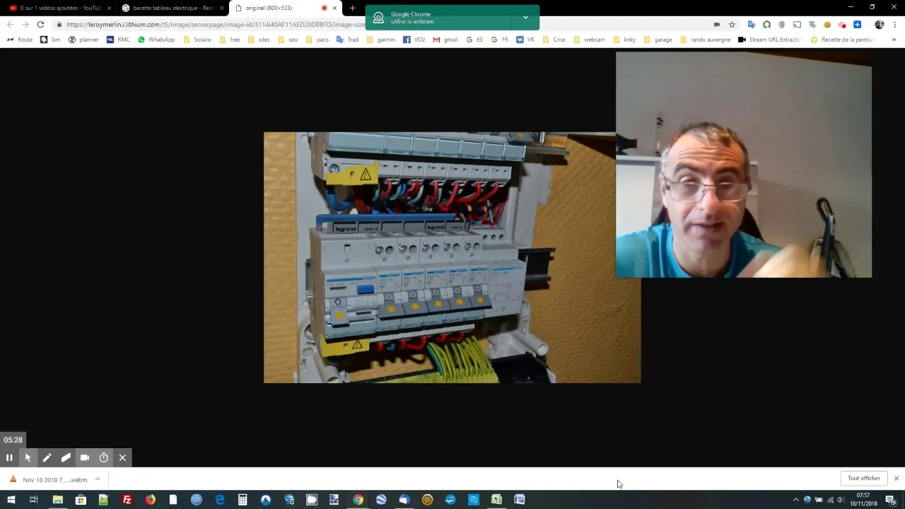
Task: Open the 'WhatsApp' bookmark
Action: pos(156,40)
